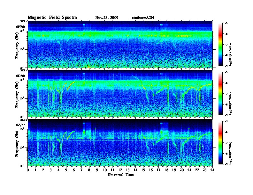Click hour tick label "24" on time axis

[212, 170]
